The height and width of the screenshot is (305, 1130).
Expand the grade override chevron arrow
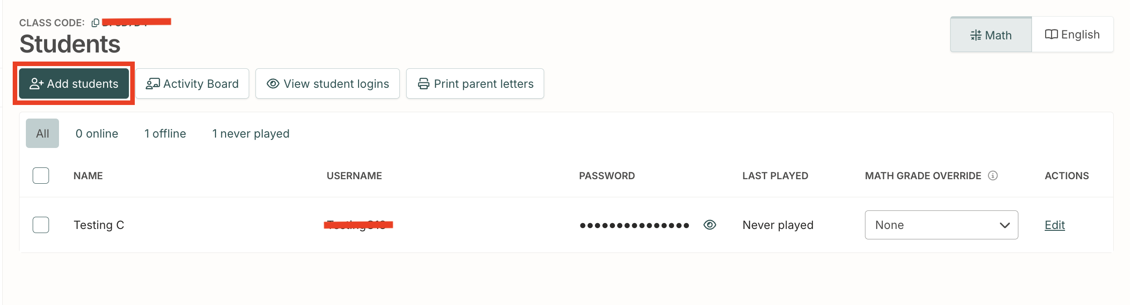pos(1005,225)
